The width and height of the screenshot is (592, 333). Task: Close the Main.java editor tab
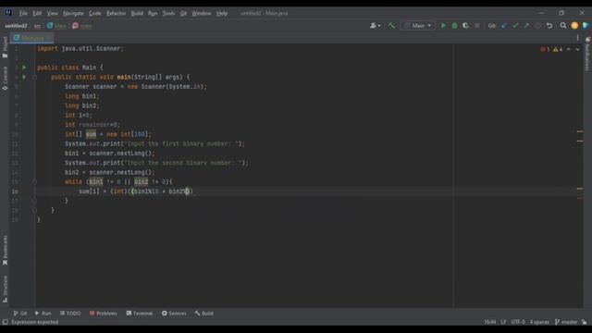point(49,38)
